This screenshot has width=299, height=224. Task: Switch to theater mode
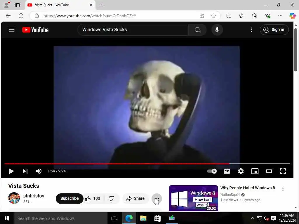(x=269, y=171)
